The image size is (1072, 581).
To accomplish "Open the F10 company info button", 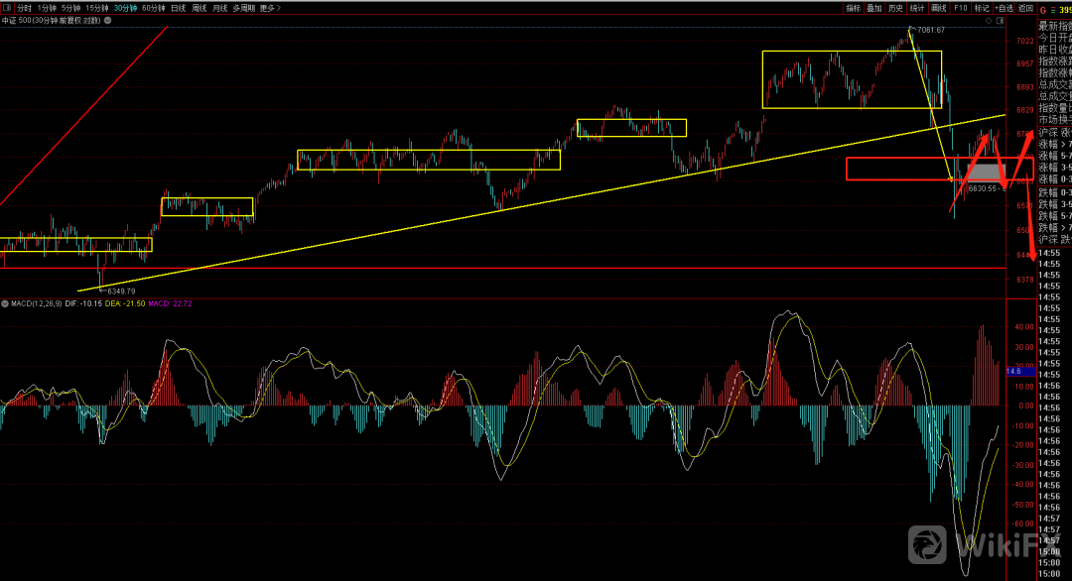I will pos(960,7).
